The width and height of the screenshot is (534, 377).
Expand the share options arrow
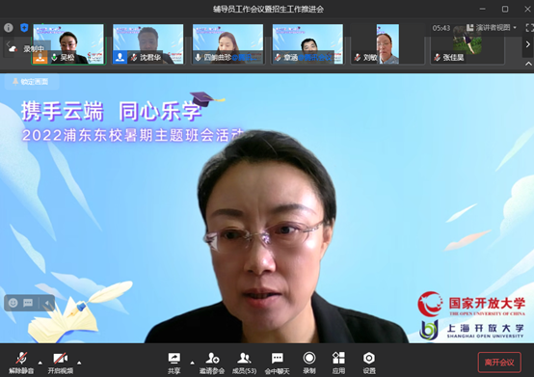[x=193, y=363]
